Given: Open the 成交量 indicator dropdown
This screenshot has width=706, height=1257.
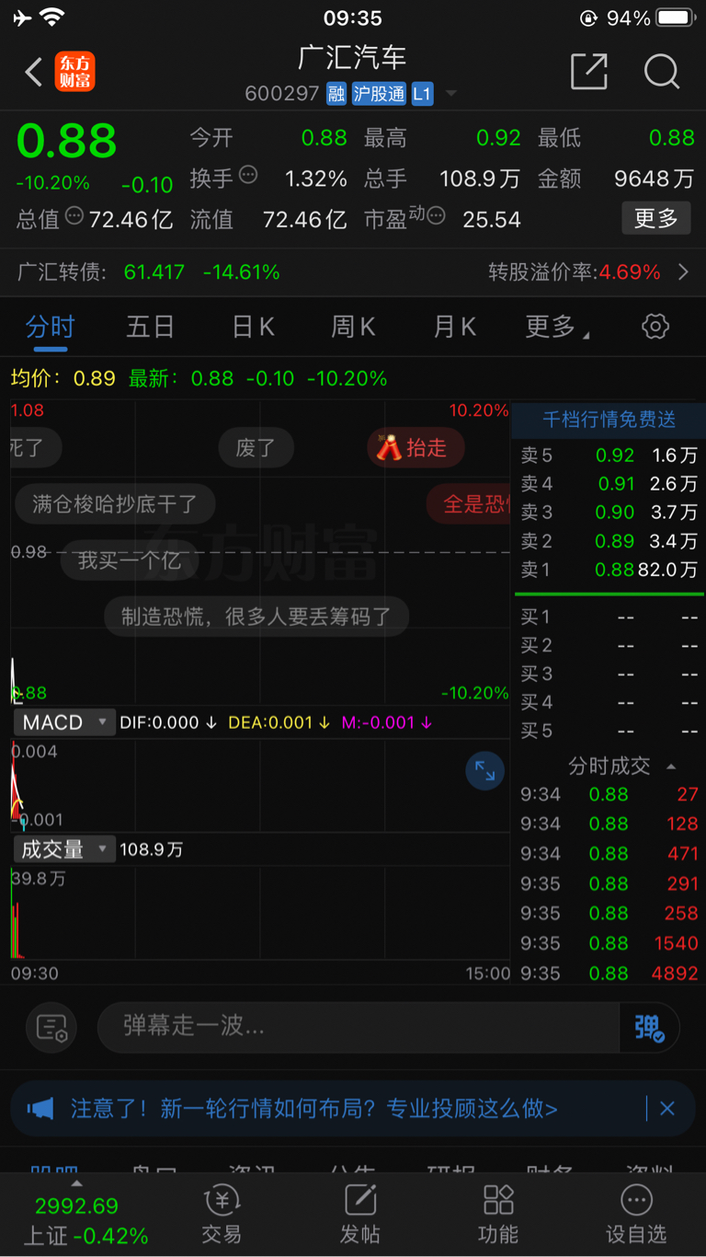Looking at the screenshot, I should [x=64, y=848].
